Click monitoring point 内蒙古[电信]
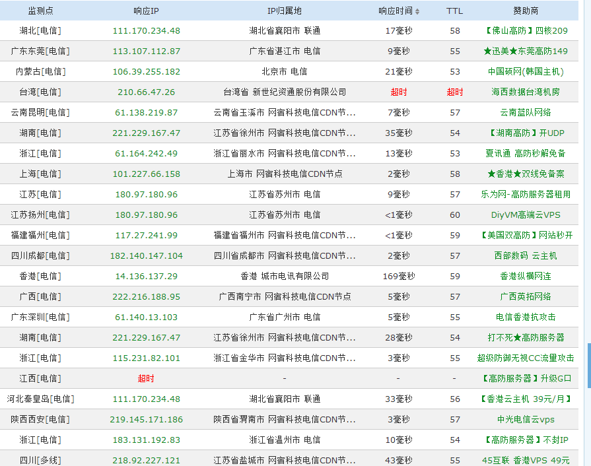Screen dimensions: 591x466 click(41, 71)
